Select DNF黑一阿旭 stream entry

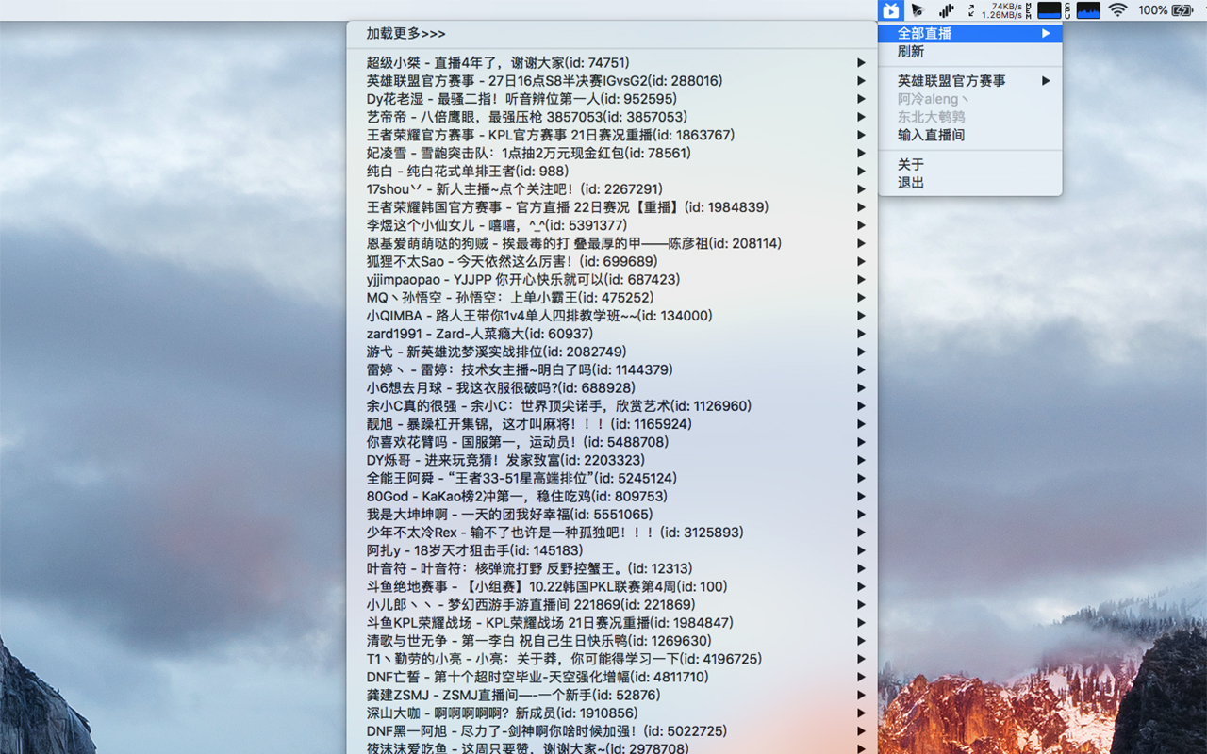click(x=612, y=731)
